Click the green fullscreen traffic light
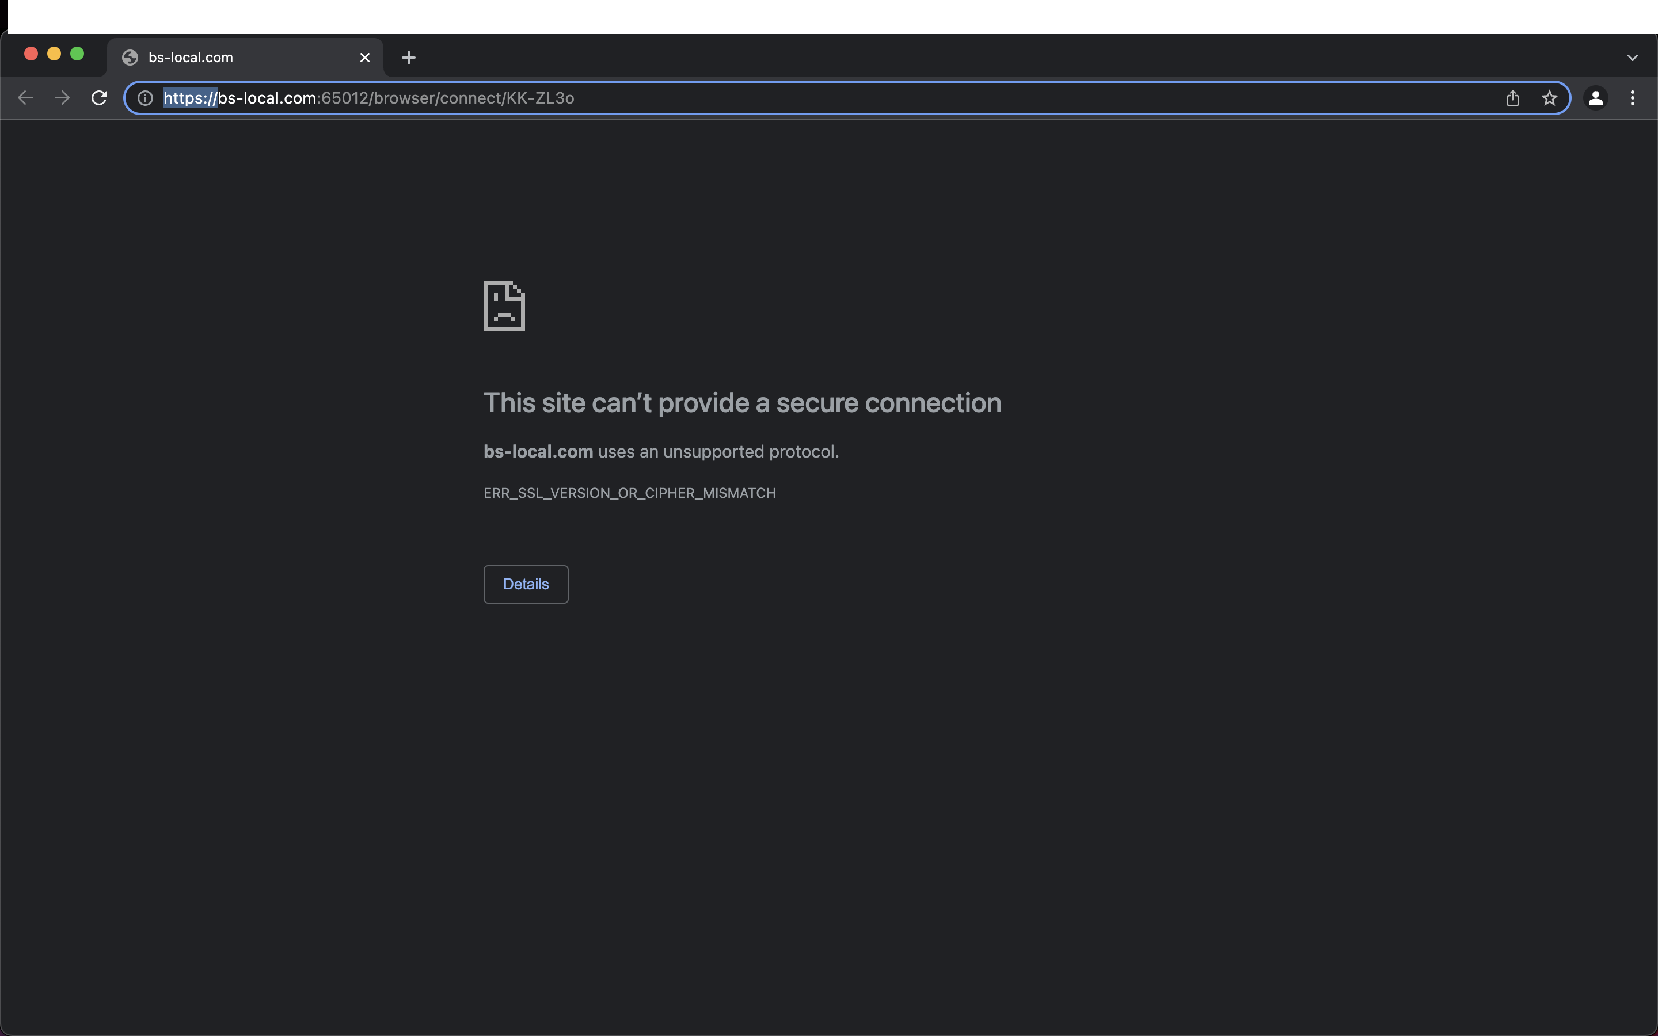 click(x=78, y=53)
